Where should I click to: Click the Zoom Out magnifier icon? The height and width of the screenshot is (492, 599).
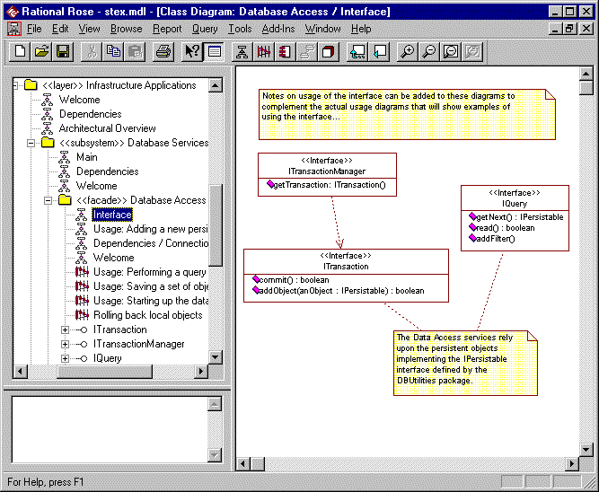tap(429, 51)
